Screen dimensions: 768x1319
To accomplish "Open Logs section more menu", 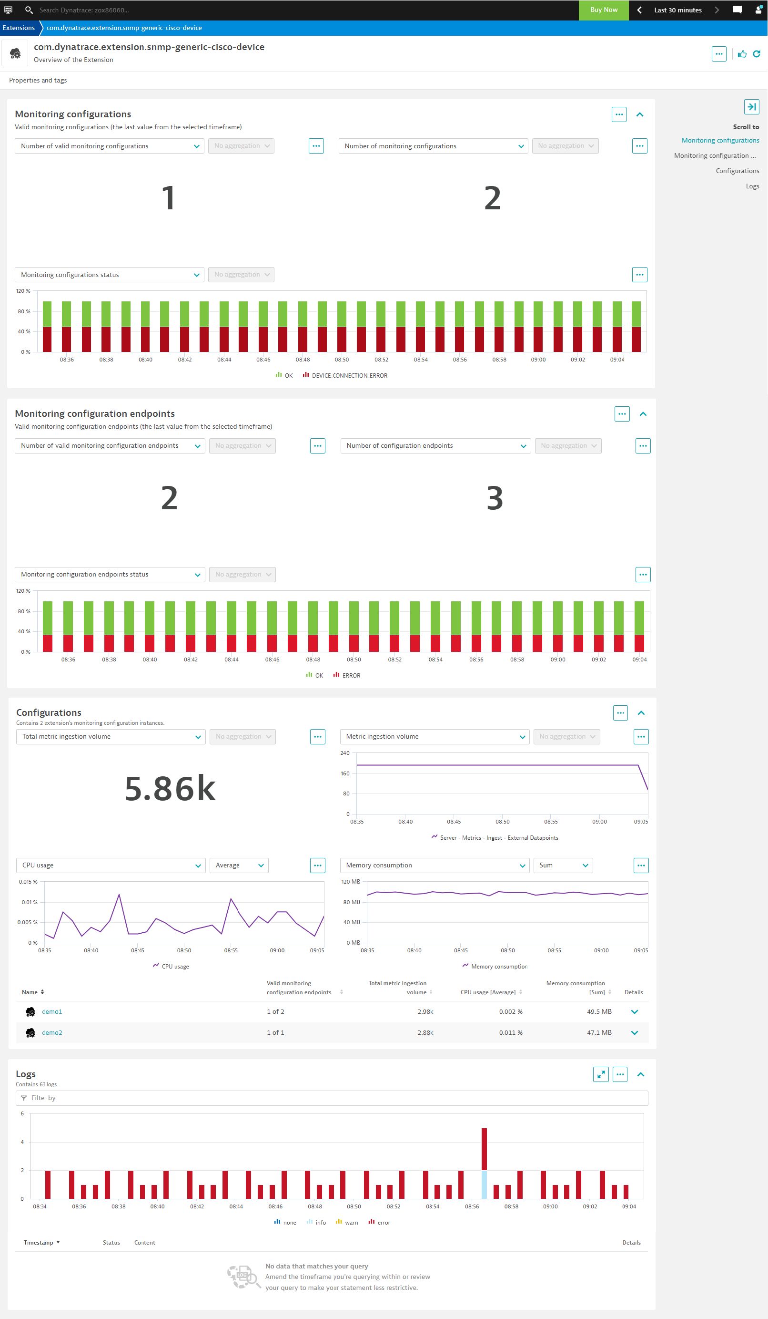I will (620, 1074).
